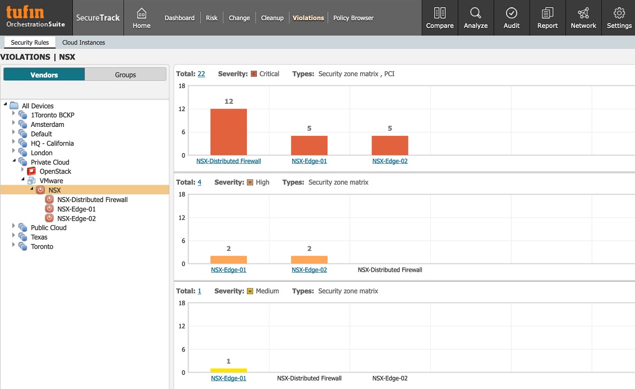
Task: Click the critical total 22 link
Action: [x=201, y=74]
